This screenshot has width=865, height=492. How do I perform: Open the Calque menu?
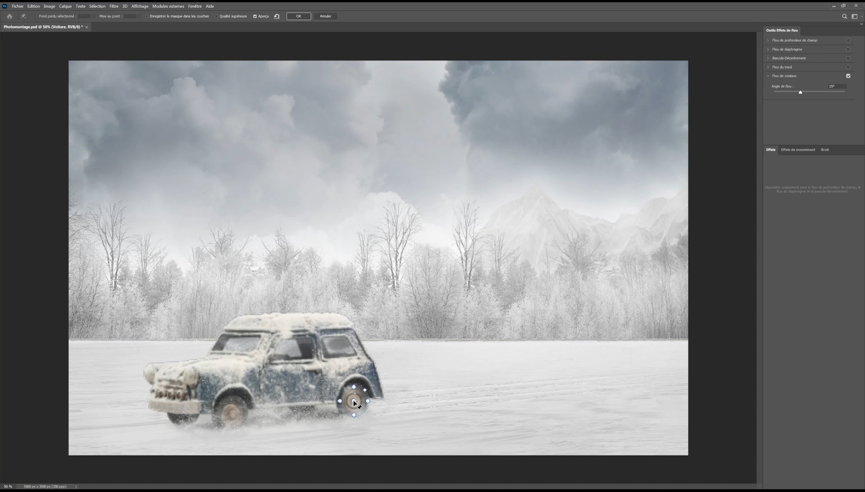coord(65,6)
